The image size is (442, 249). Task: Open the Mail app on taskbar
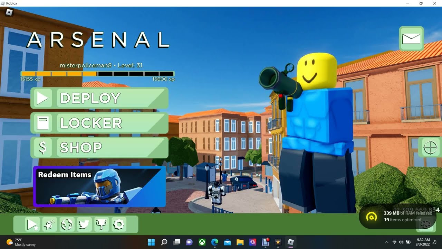tap(227, 242)
